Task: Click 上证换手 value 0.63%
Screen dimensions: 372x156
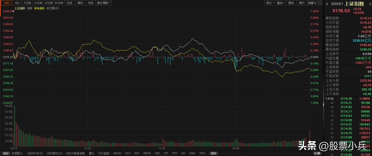Action: coord(367,54)
